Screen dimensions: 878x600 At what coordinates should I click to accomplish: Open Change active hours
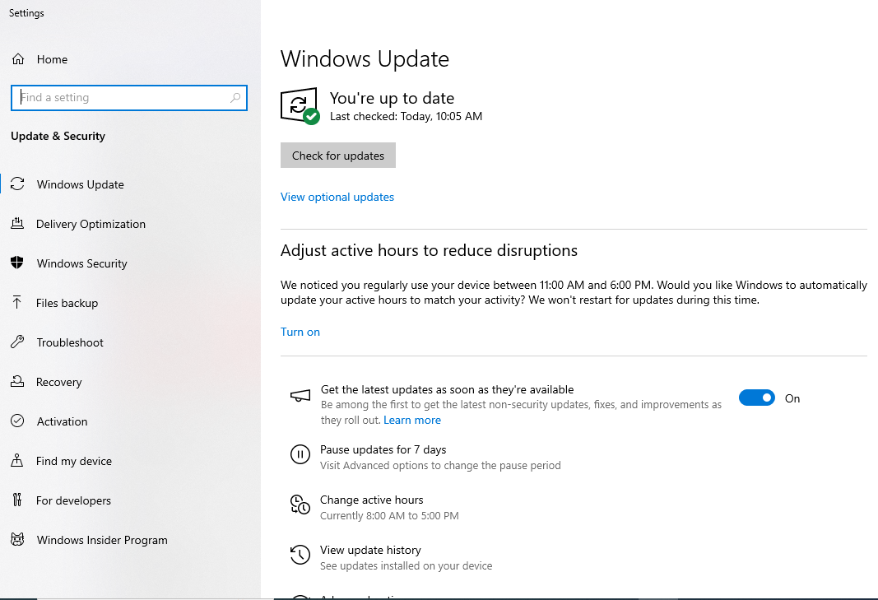click(371, 500)
